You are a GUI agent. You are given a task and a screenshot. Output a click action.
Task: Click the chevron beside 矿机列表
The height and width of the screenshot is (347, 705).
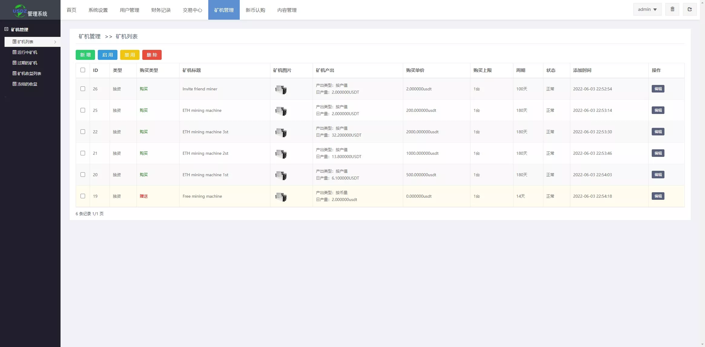click(x=55, y=42)
